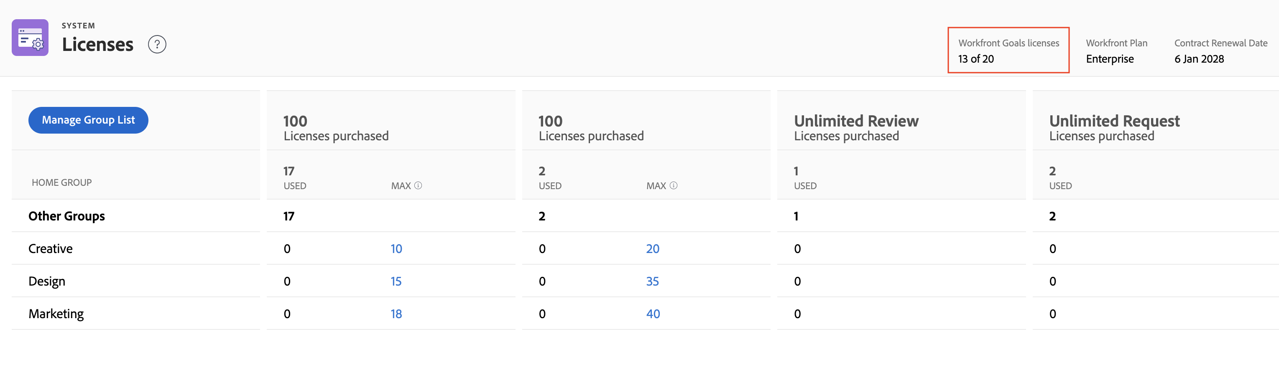The width and height of the screenshot is (1279, 367).
Task: Click the HOME GROUP column header
Action: click(x=61, y=182)
